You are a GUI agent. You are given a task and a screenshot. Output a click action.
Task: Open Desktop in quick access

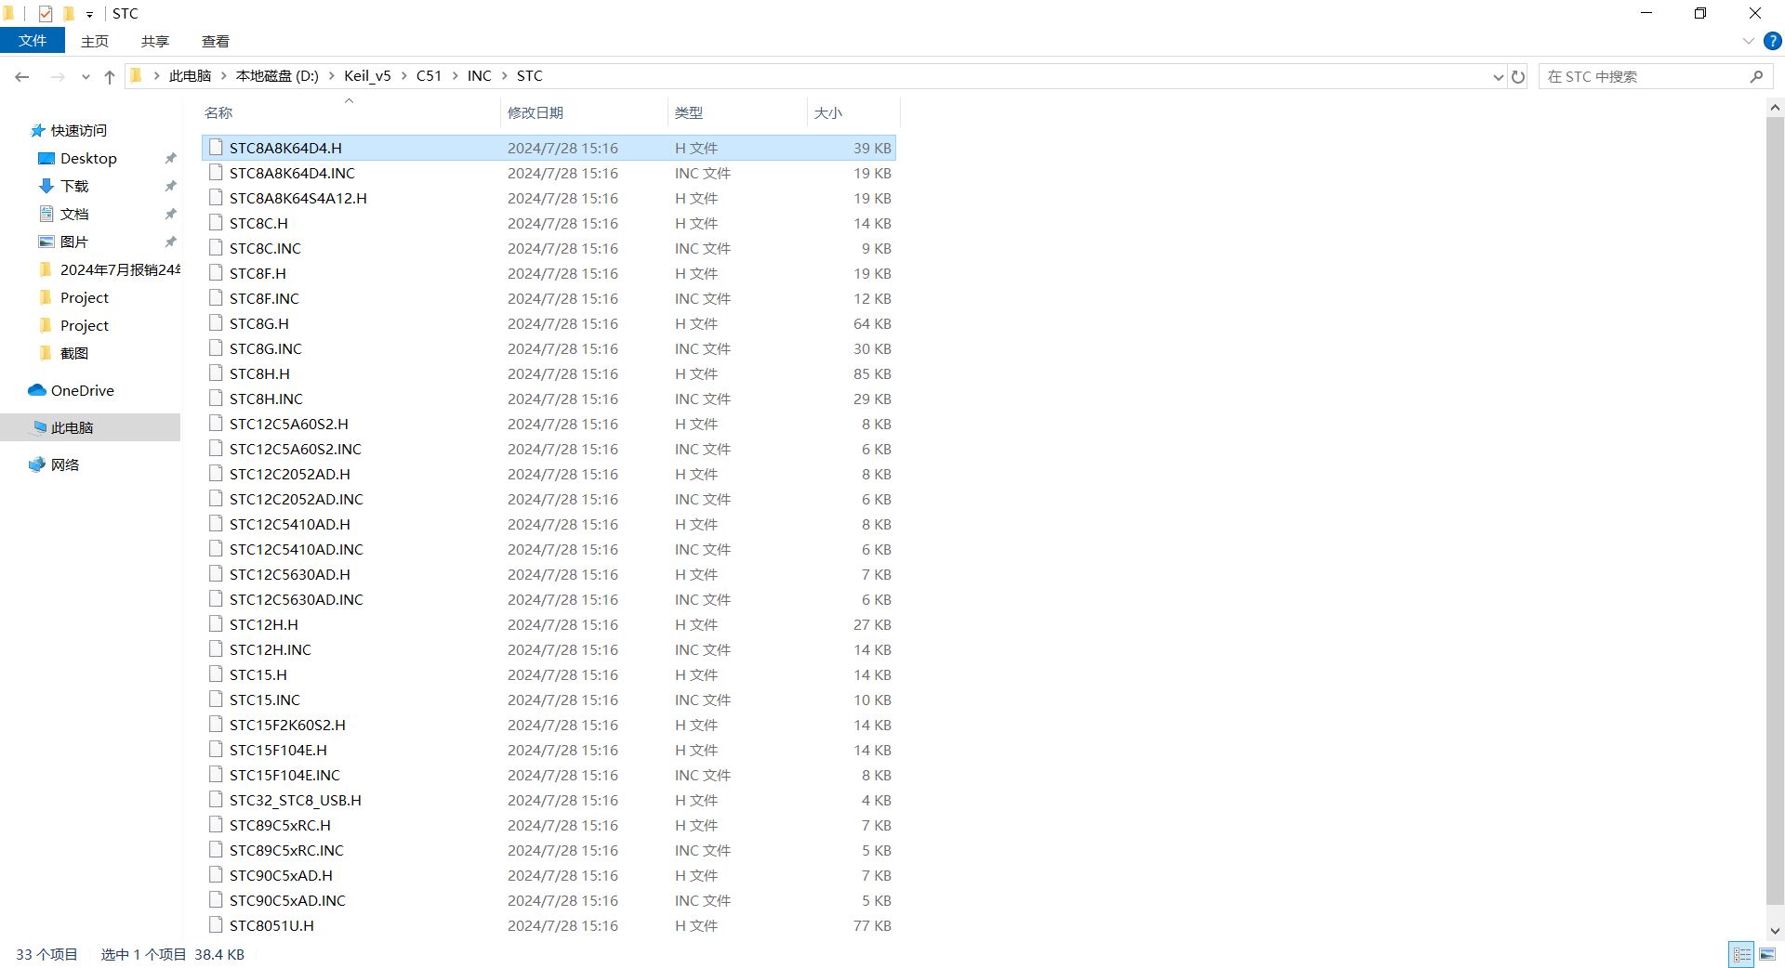point(88,158)
